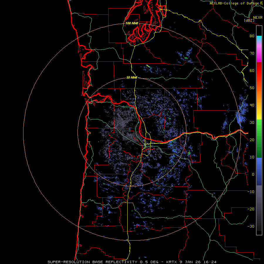Click the KRTX station identifier in the caption

pyautogui.click(x=172, y=262)
